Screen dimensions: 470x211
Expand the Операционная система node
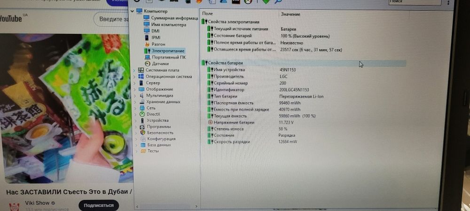click(134, 76)
